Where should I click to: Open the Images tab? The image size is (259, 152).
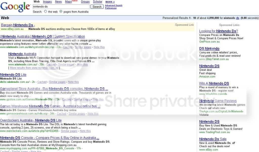click(x=47, y=2)
